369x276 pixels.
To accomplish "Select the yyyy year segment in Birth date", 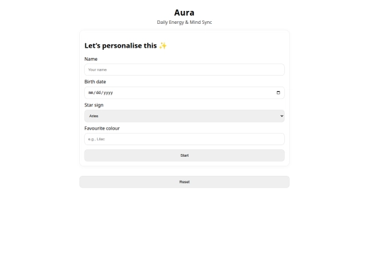I will coord(108,93).
